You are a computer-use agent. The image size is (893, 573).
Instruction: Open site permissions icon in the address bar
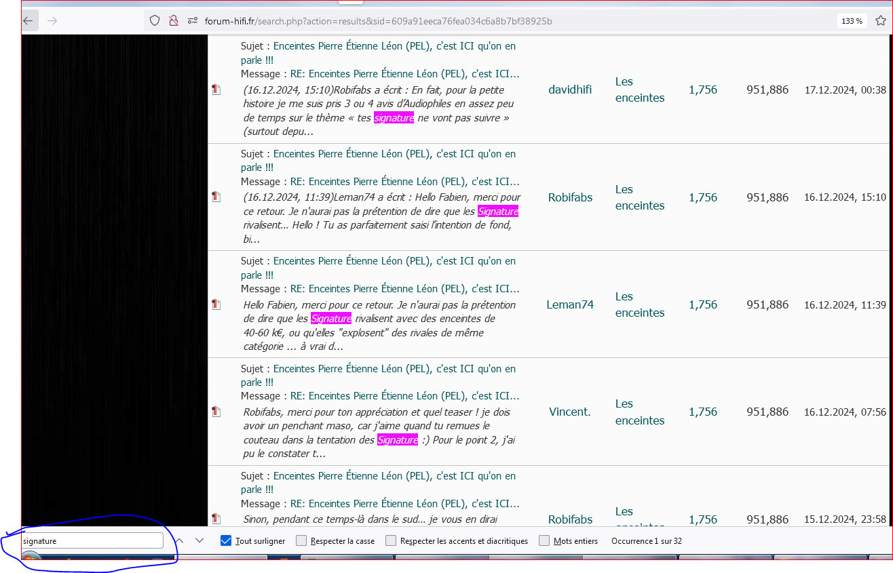193,21
